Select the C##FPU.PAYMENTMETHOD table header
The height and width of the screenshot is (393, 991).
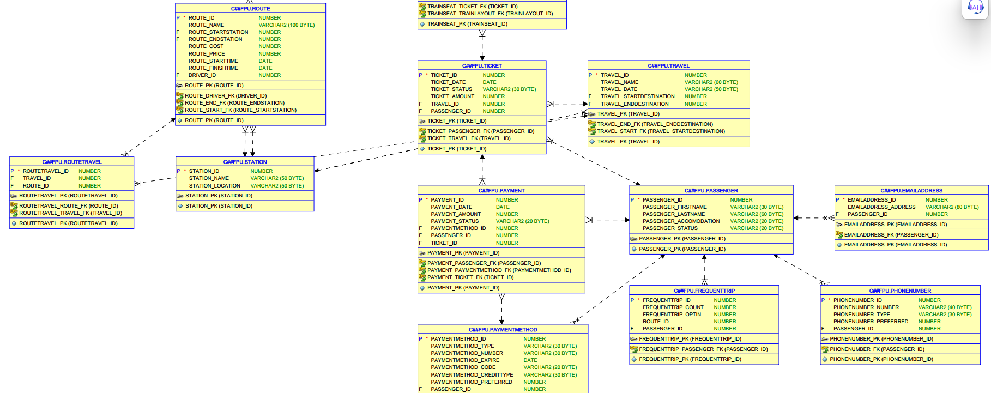pyautogui.click(x=503, y=330)
